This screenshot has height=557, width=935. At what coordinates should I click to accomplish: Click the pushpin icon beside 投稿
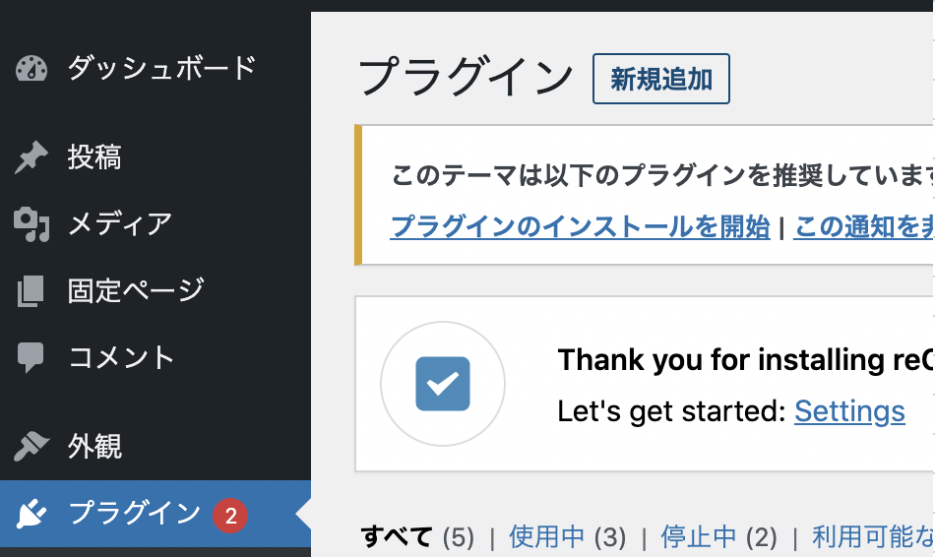pyautogui.click(x=31, y=157)
